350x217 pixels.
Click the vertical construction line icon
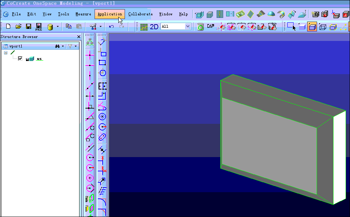point(90,76)
